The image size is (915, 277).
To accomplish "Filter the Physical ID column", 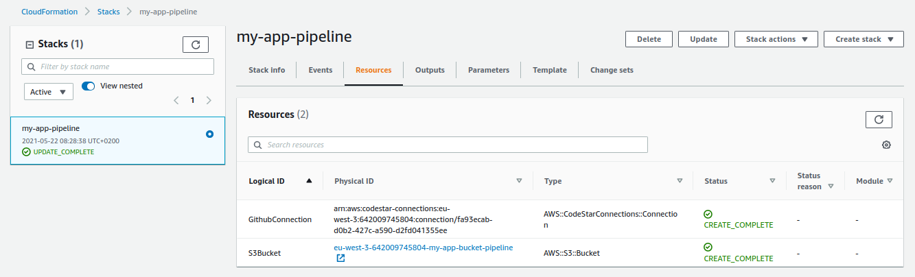I will pos(520,181).
